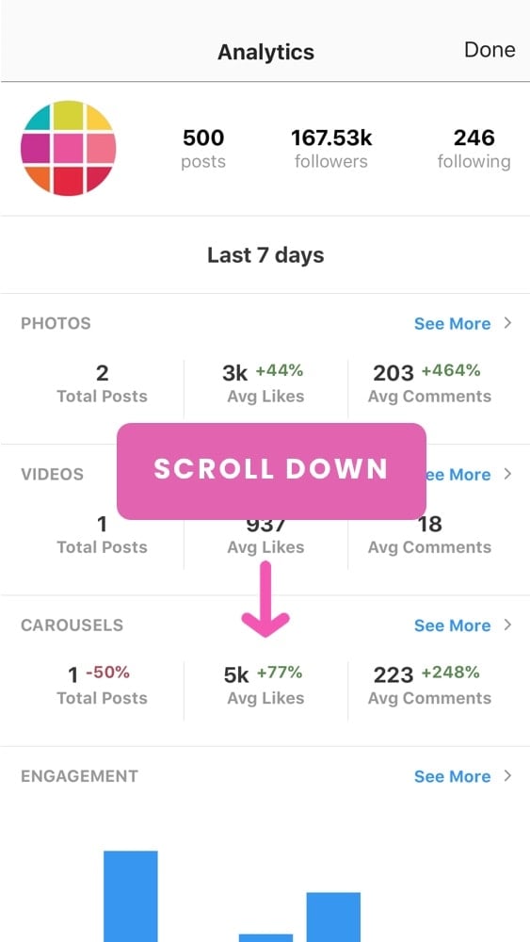Image resolution: width=530 pixels, height=942 pixels.
Task: Tap the 246 following count
Action: point(474,149)
